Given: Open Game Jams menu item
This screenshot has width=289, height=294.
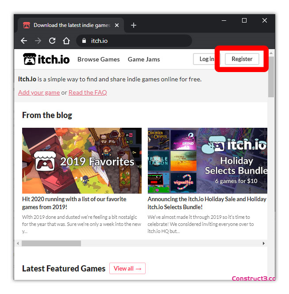Looking at the screenshot, I should [x=144, y=59].
